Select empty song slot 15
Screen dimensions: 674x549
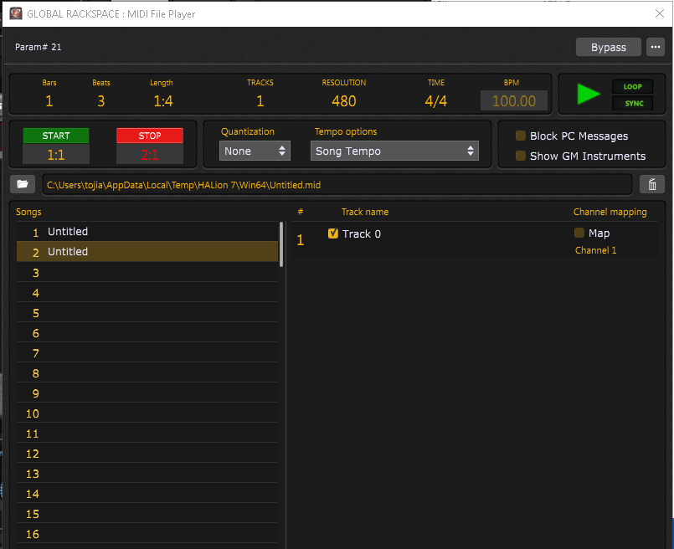pyautogui.click(x=147, y=514)
